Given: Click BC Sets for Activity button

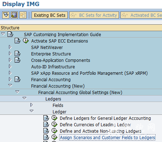Looking at the screenshot, I should click(94, 15).
